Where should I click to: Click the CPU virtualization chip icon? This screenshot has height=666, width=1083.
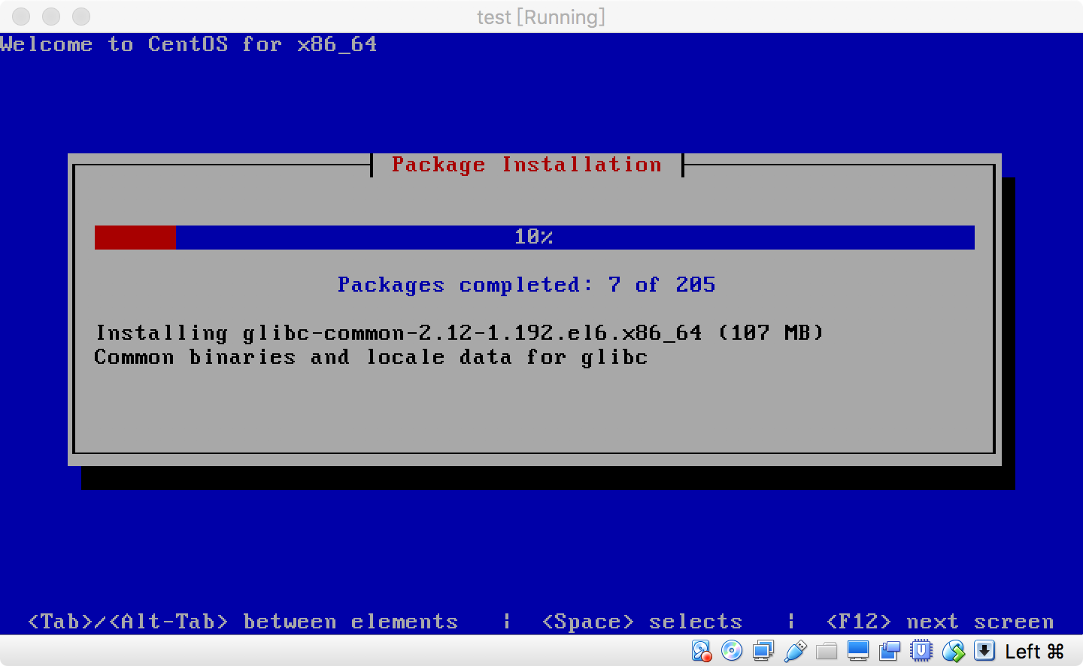click(921, 651)
